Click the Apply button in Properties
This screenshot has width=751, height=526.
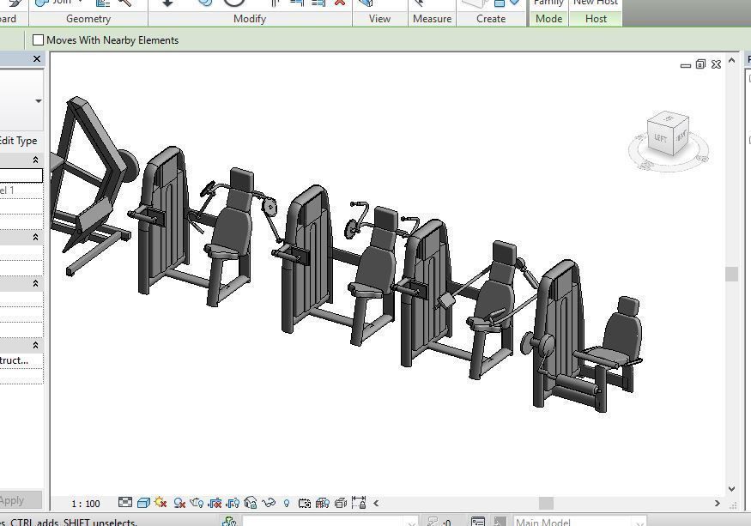pyautogui.click(x=19, y=499)
